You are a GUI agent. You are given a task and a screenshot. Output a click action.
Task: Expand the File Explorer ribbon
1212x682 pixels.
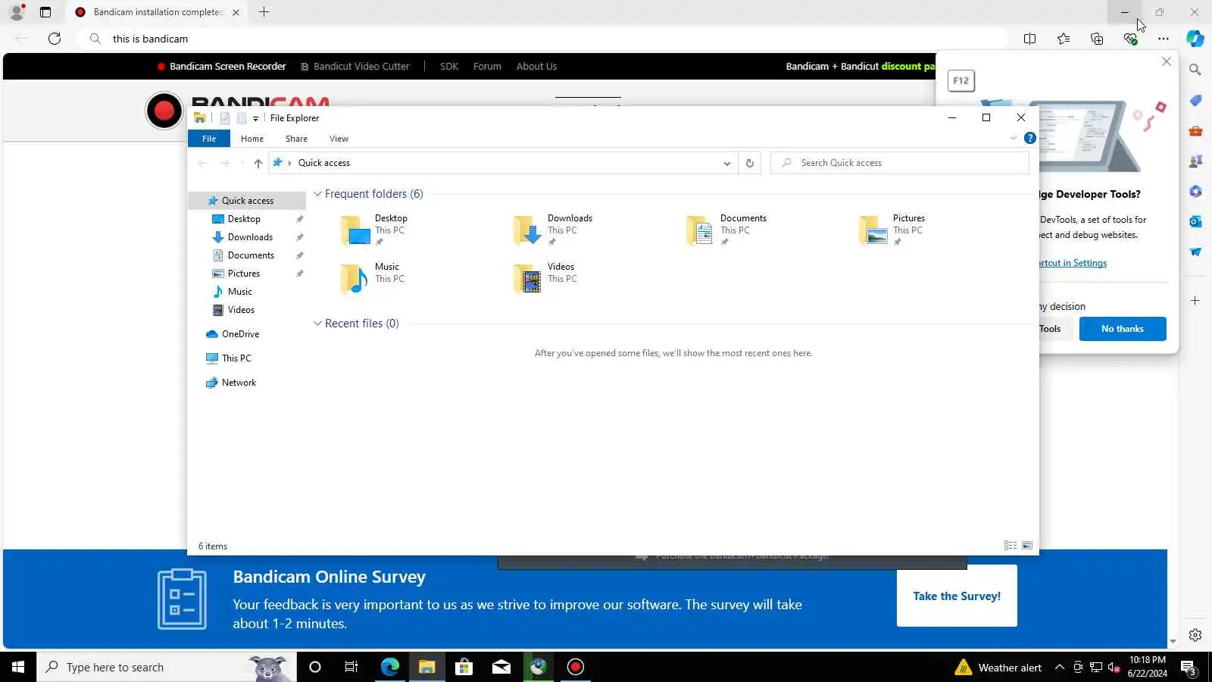tap(1014, 138)
